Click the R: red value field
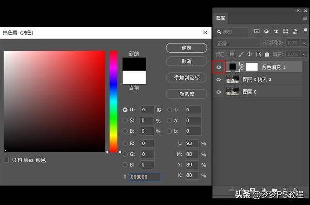The image size is (310, 205). (147, 143)
